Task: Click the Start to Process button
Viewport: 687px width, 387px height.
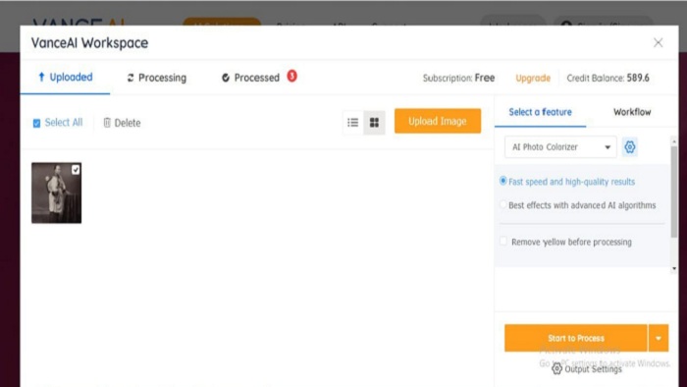Action: coord(576,338)
